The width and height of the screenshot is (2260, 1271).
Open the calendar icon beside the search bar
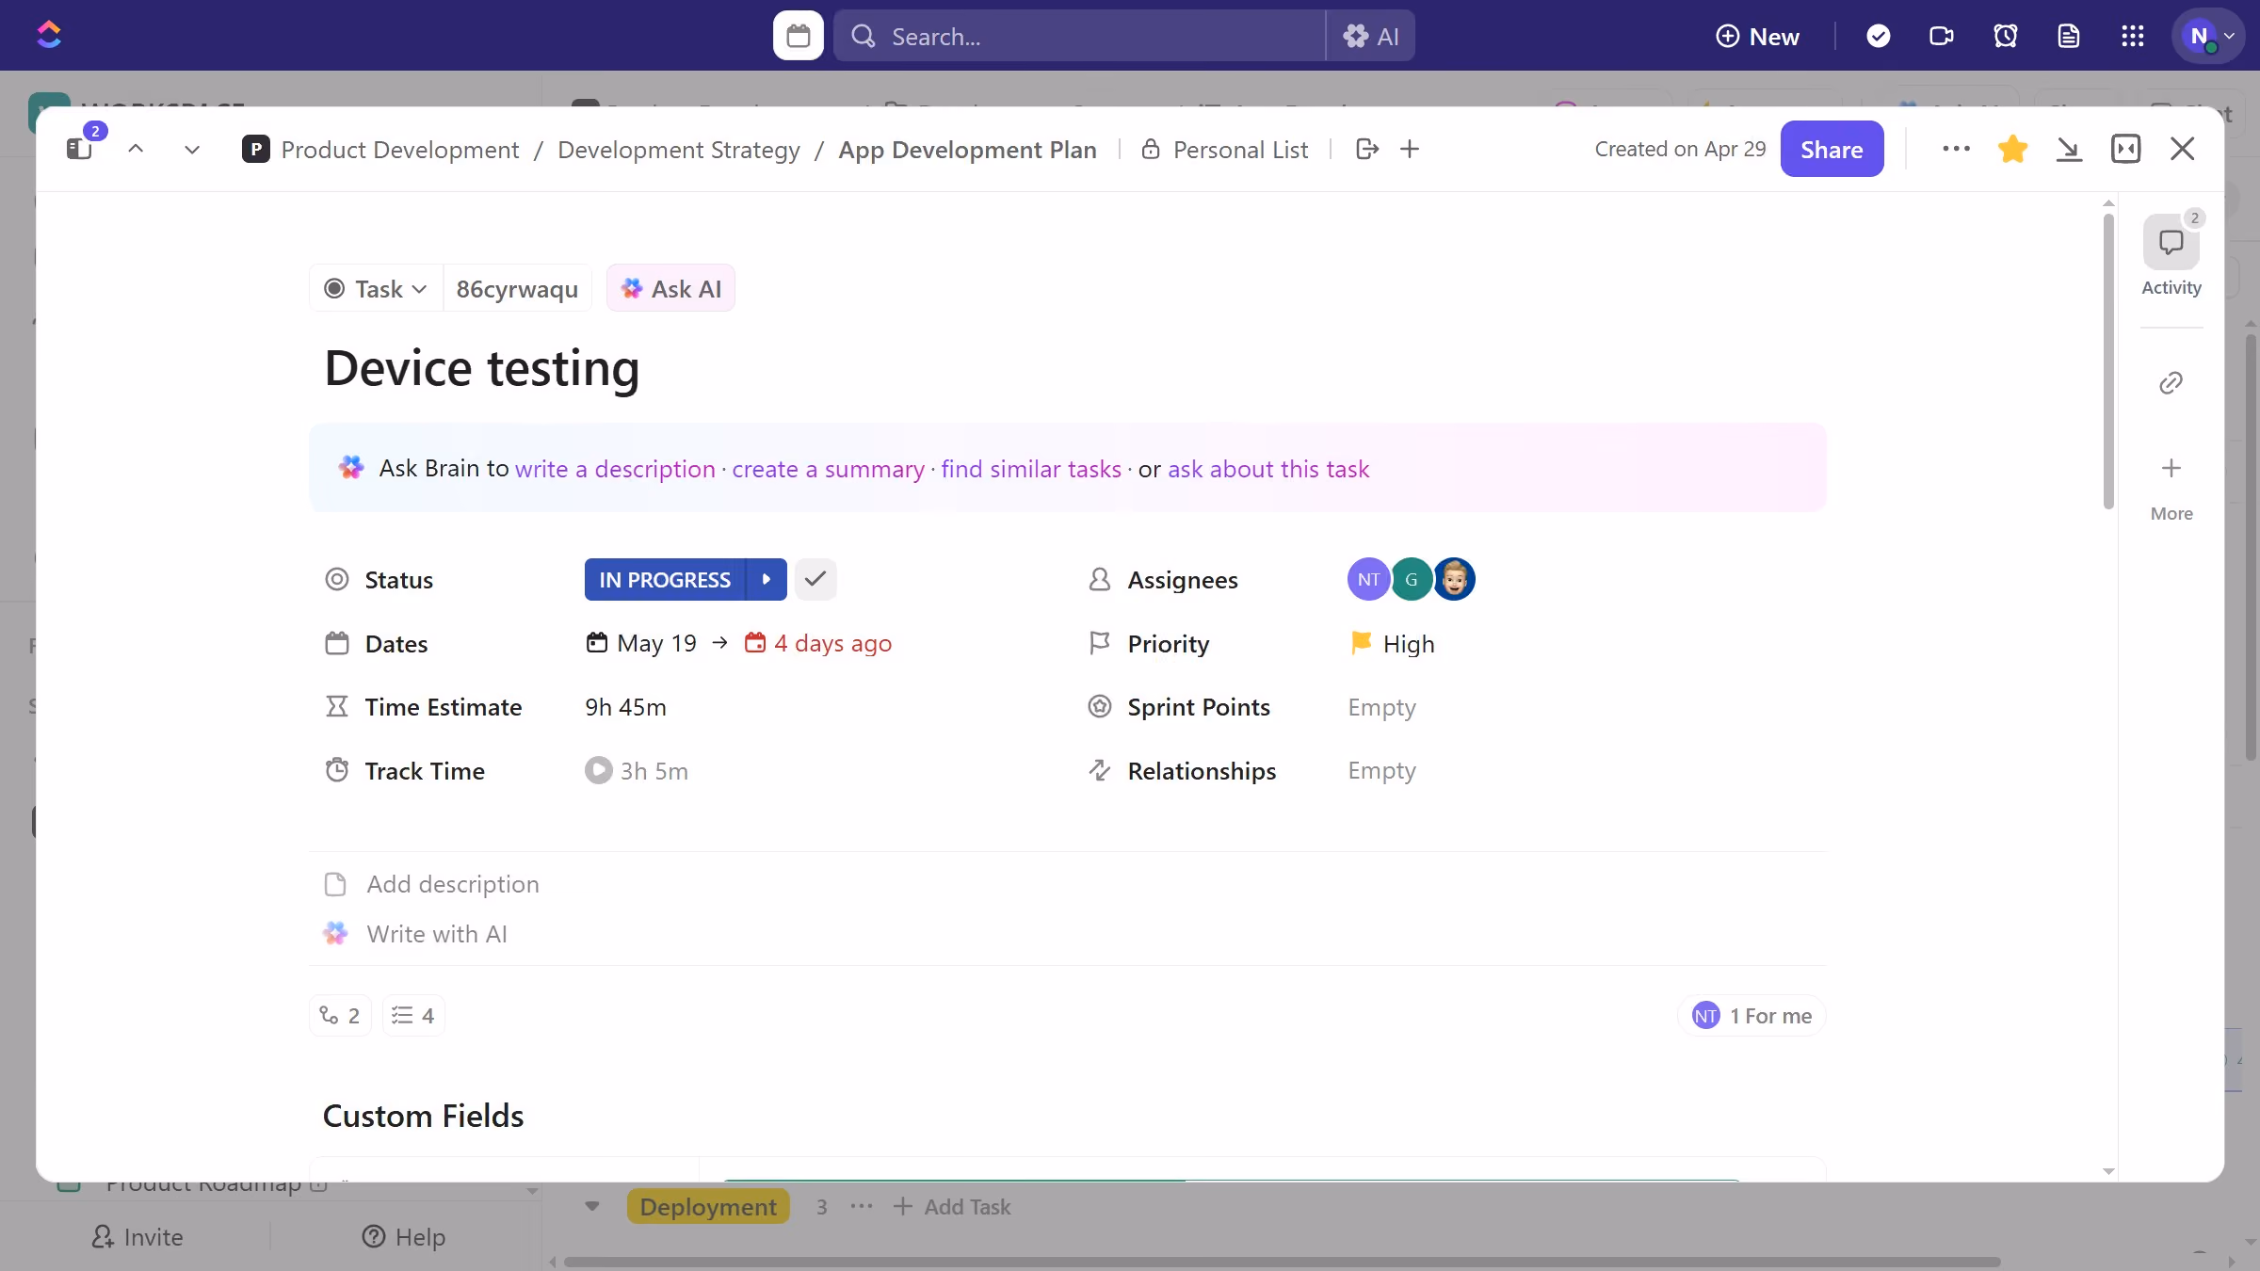tap(798, 36)
